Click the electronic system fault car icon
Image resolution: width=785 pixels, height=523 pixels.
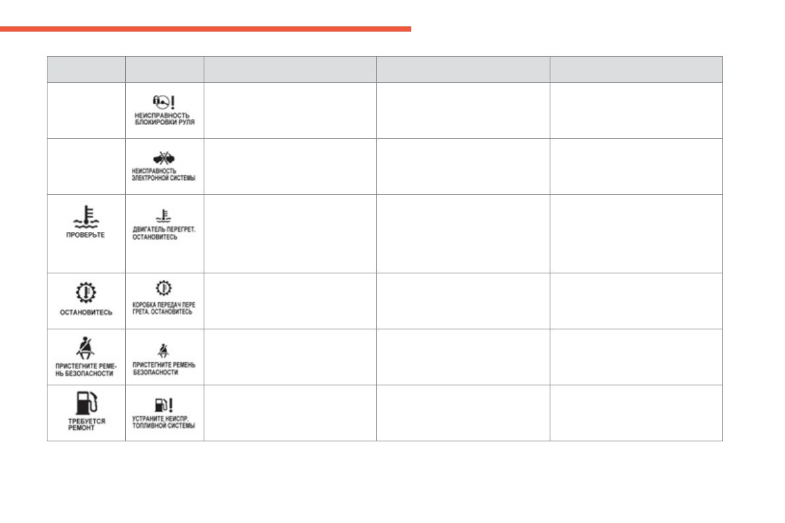click(165, 157)
